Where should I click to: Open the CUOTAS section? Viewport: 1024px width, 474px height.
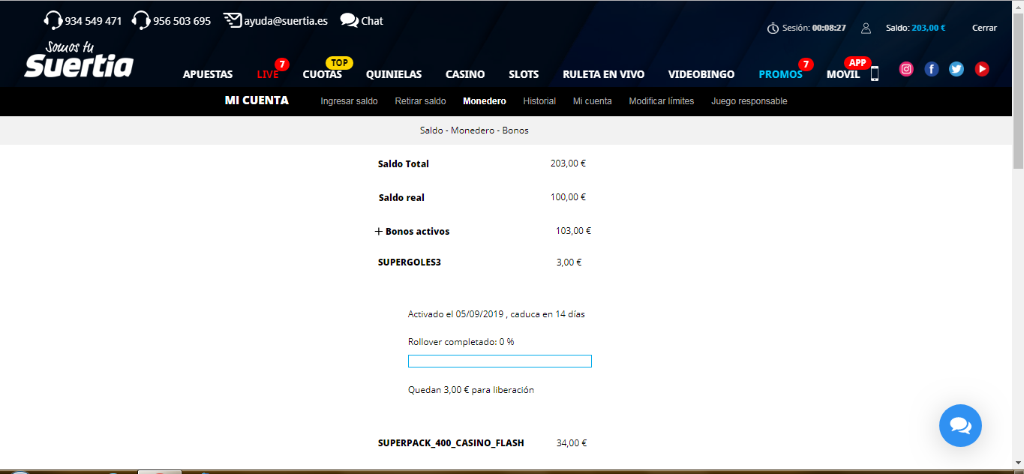click(323, 74)
